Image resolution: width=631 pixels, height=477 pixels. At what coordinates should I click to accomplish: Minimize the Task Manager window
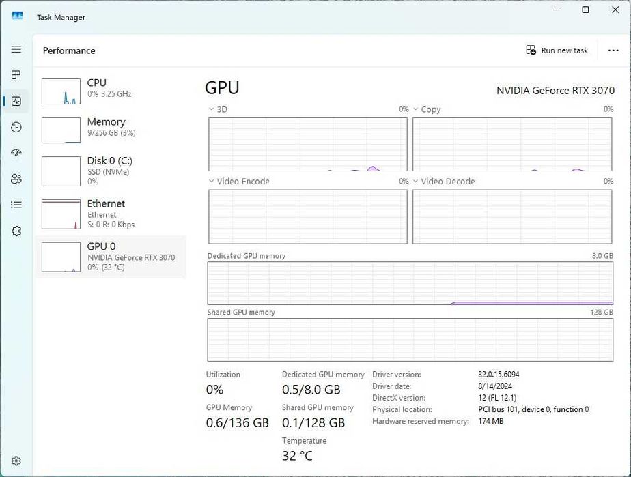557,10
